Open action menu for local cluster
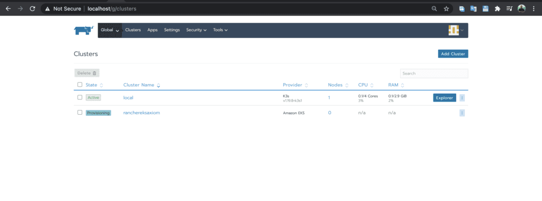Image resolution: width=542 pixels, height=201 pixels. coord(462,98)
